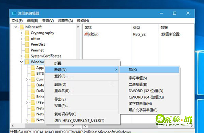Select the Peernet key label
Screen dimensions: 204x133
[37, 50]
